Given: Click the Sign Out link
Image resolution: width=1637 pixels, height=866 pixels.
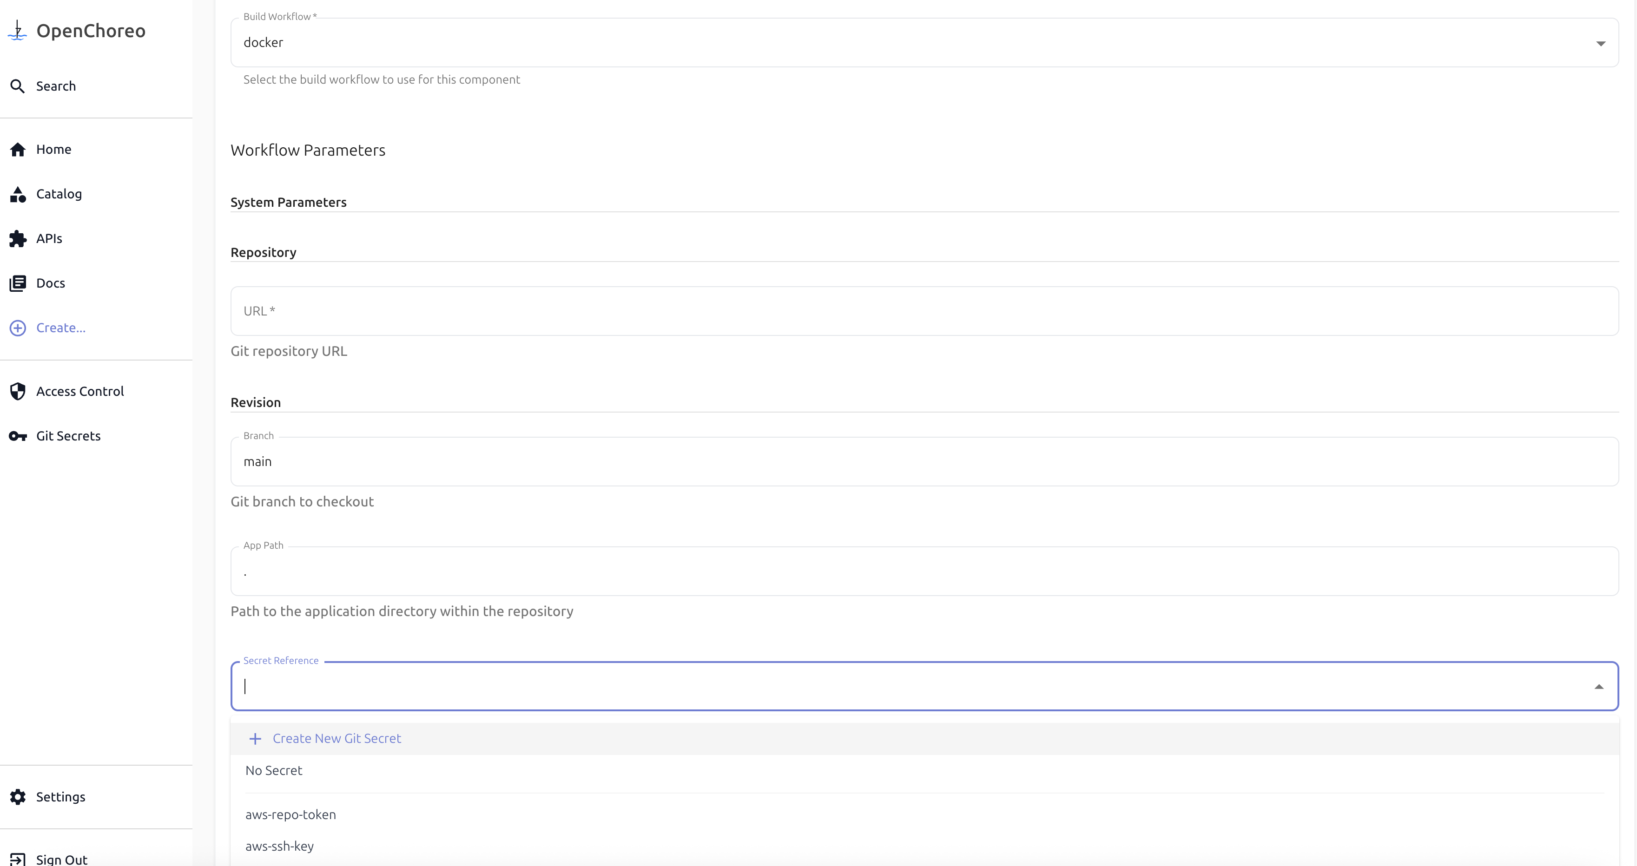Looking at the screenshot, I should [x=62, y=859].
